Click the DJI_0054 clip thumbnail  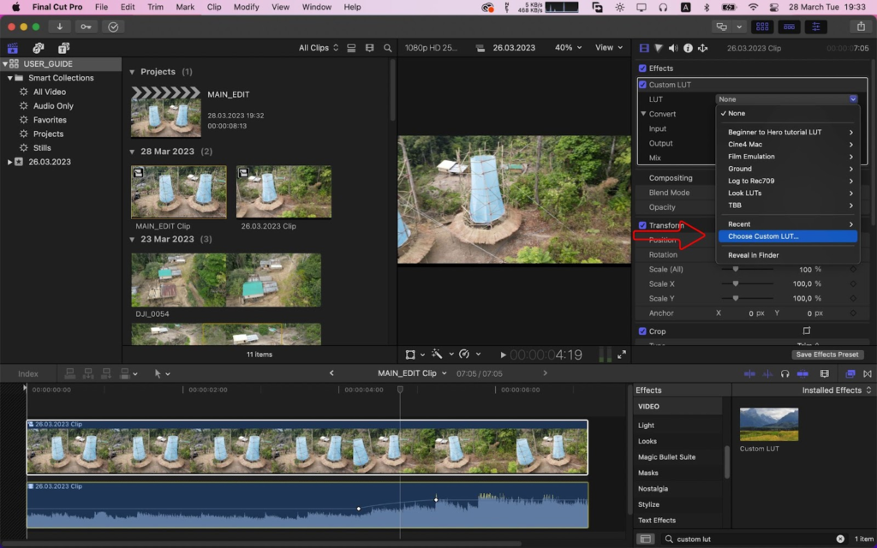(x=226, y=280)
